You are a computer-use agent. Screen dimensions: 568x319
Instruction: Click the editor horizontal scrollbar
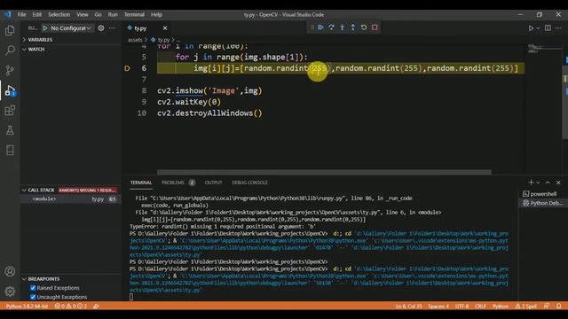(324, 172)
